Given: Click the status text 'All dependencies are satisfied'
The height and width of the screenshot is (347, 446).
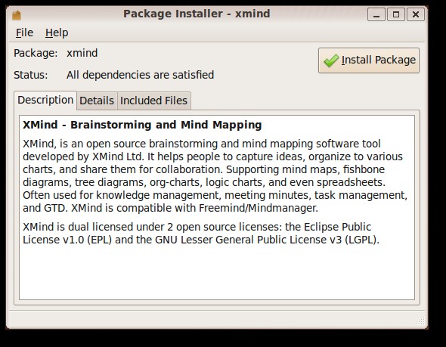Looking at the screenshot, I should [x=141, y=75].
